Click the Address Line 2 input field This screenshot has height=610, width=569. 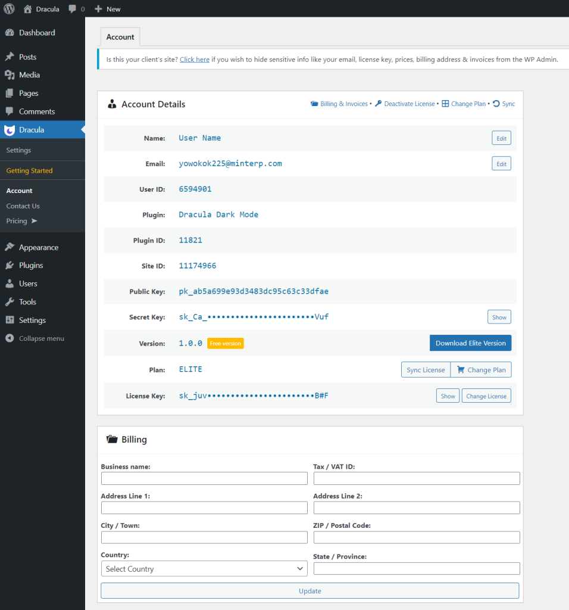point(417,508)
